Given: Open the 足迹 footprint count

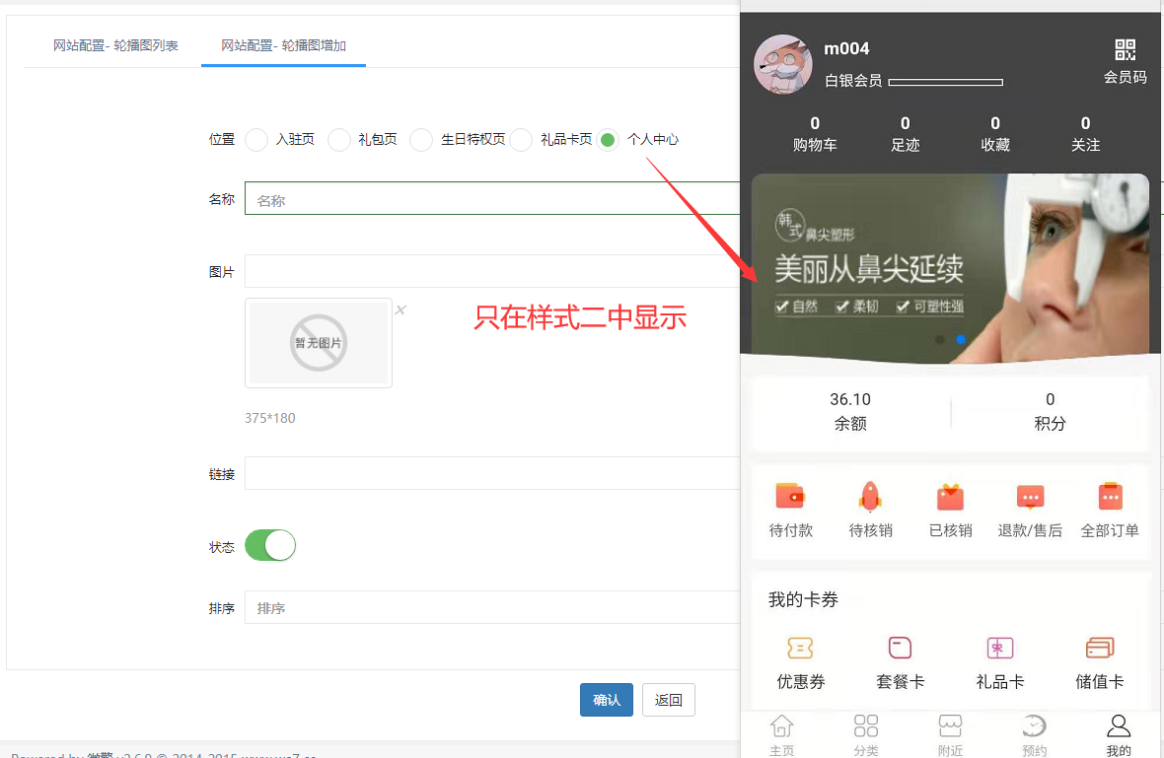Looking at the screenshot, I should click(905, 134).
